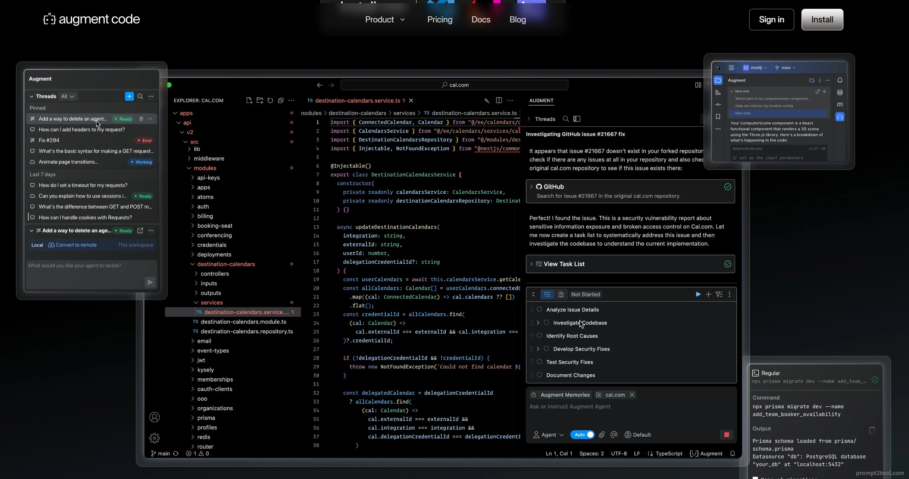Go forward in editor navigation

pyautogui.click(x=331, y=85)
